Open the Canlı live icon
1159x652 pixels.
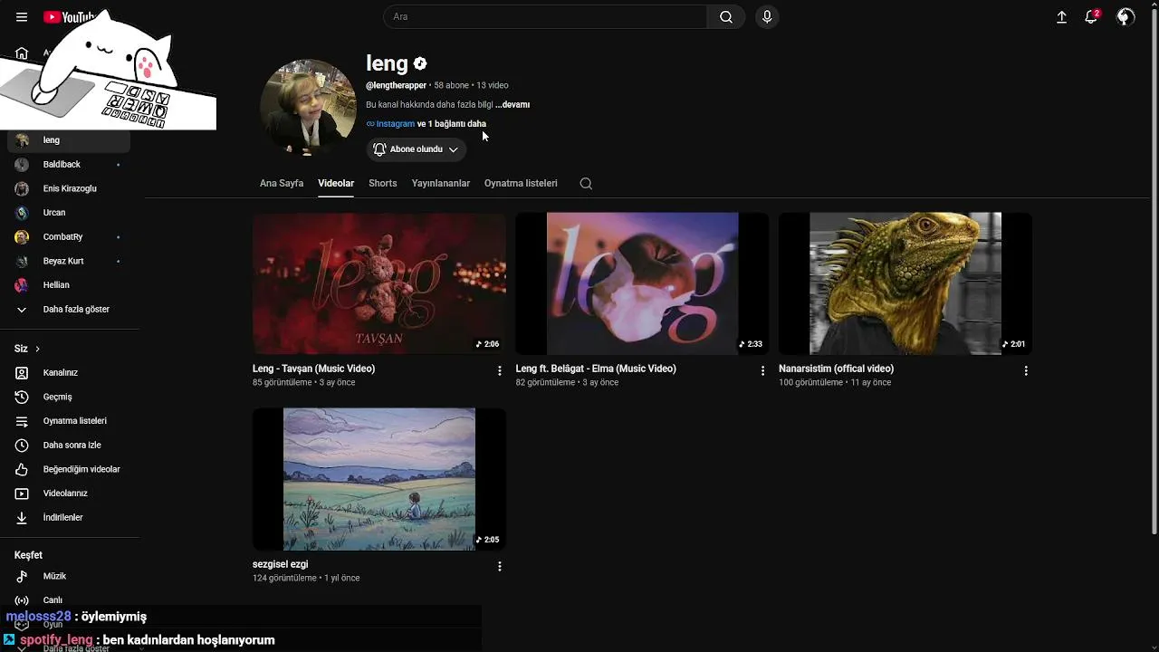pyautogui.click(x=22, y=600)
